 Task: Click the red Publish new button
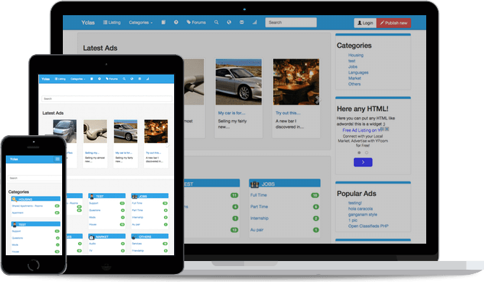tap(394, 23)
